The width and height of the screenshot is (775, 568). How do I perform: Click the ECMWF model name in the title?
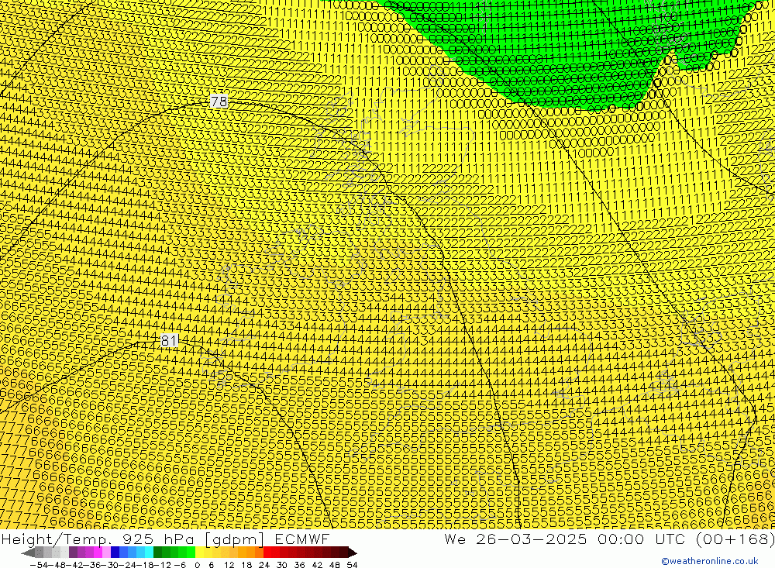click(302, 539)
